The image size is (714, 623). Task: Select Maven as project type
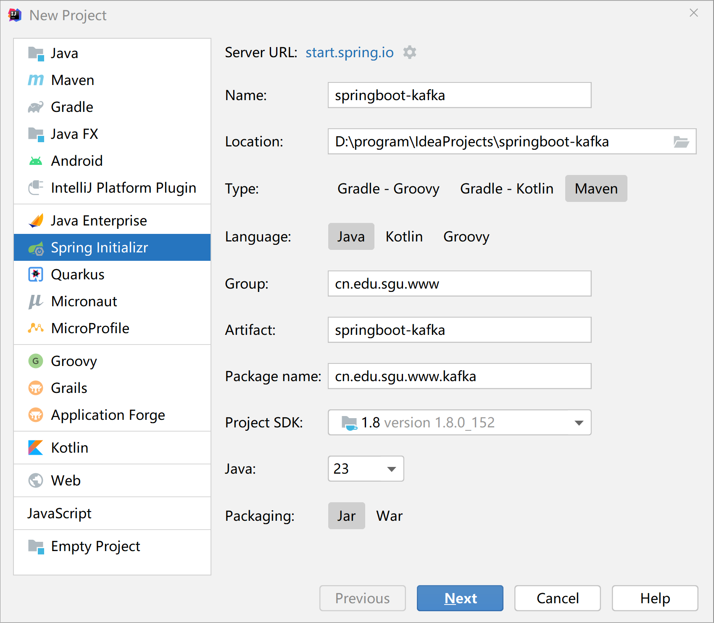[596, 188]
